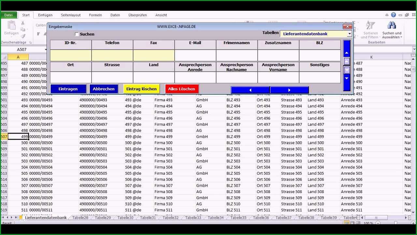Screen dimensions: 417x235
Task: Open the Excel help question mark icon
Action: coord(394,15)
